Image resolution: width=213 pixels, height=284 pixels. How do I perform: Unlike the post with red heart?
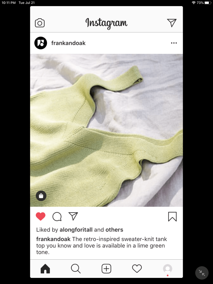click(x=40, y=216)
